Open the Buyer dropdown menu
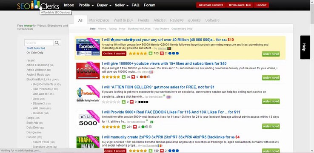The width and height of the screenshot is (314, 153). pyautogui.click(x=104, y=5)
